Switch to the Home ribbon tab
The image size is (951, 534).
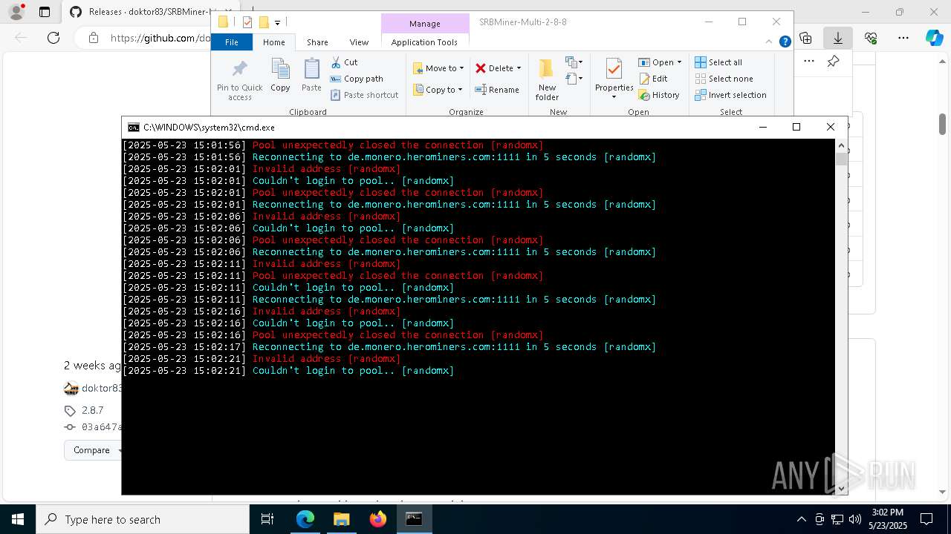pyautogui.click(x=273, y=42)
